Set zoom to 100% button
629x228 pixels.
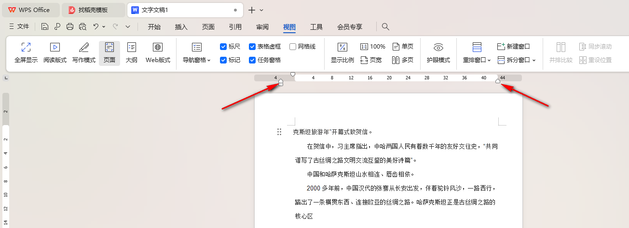point(373,47)
